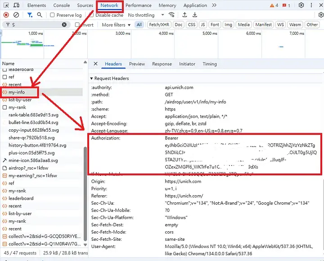
Task: Select the my-info request
Action: [x=42, y=92]
